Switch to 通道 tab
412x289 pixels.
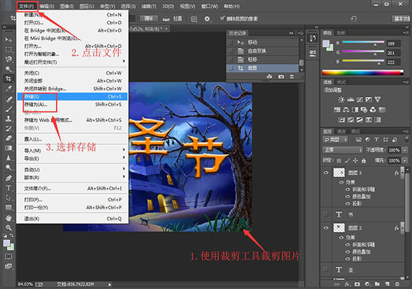pyautogui.click(x=341, y=131)
